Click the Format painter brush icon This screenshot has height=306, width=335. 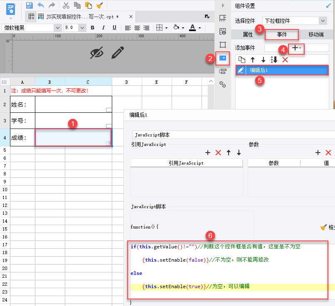coord(100,5)
